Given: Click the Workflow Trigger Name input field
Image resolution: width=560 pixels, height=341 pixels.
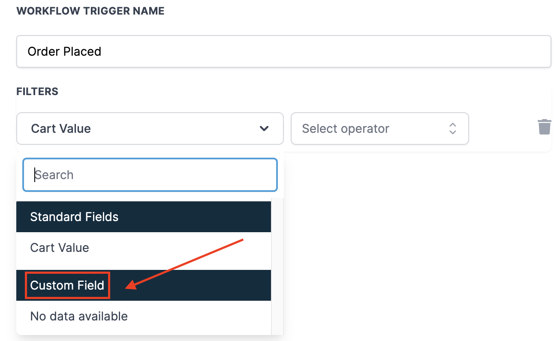Looking at the screenshot, I should tap(283, 51).
